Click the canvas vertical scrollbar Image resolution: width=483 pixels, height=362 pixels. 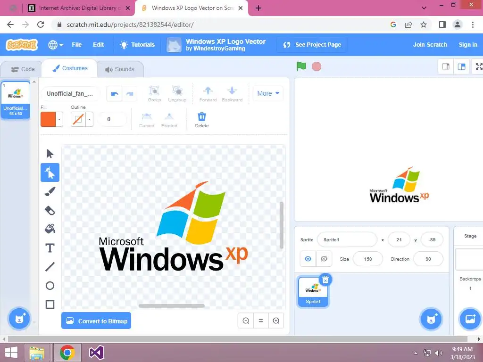tap(281, 225)
